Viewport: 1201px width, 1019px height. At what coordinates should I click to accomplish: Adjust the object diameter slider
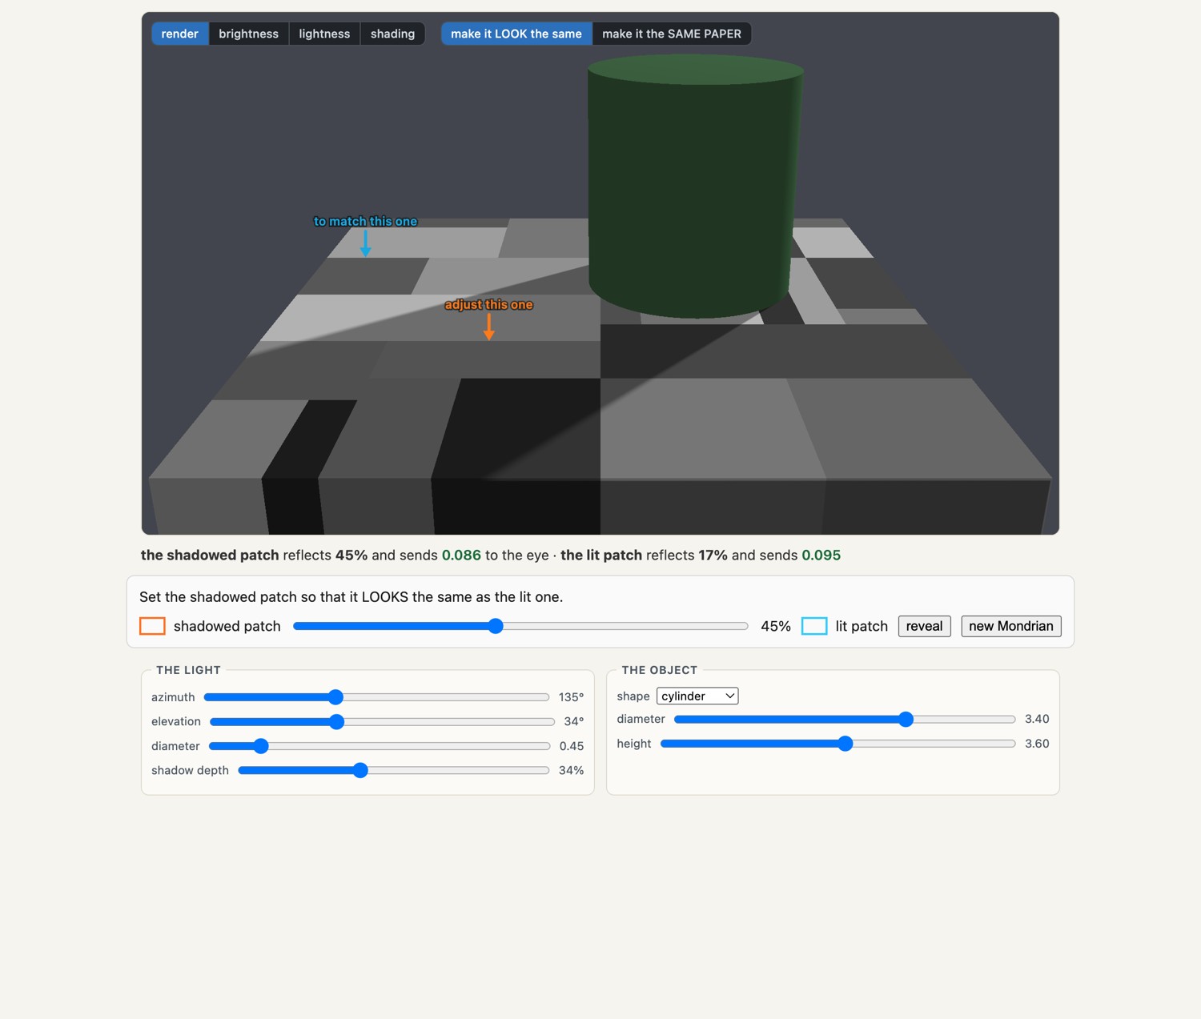tap(845, 720)
